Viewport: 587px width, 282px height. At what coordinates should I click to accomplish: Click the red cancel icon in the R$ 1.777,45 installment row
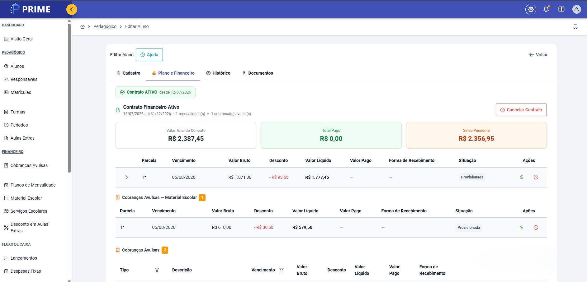coord(536,177)
